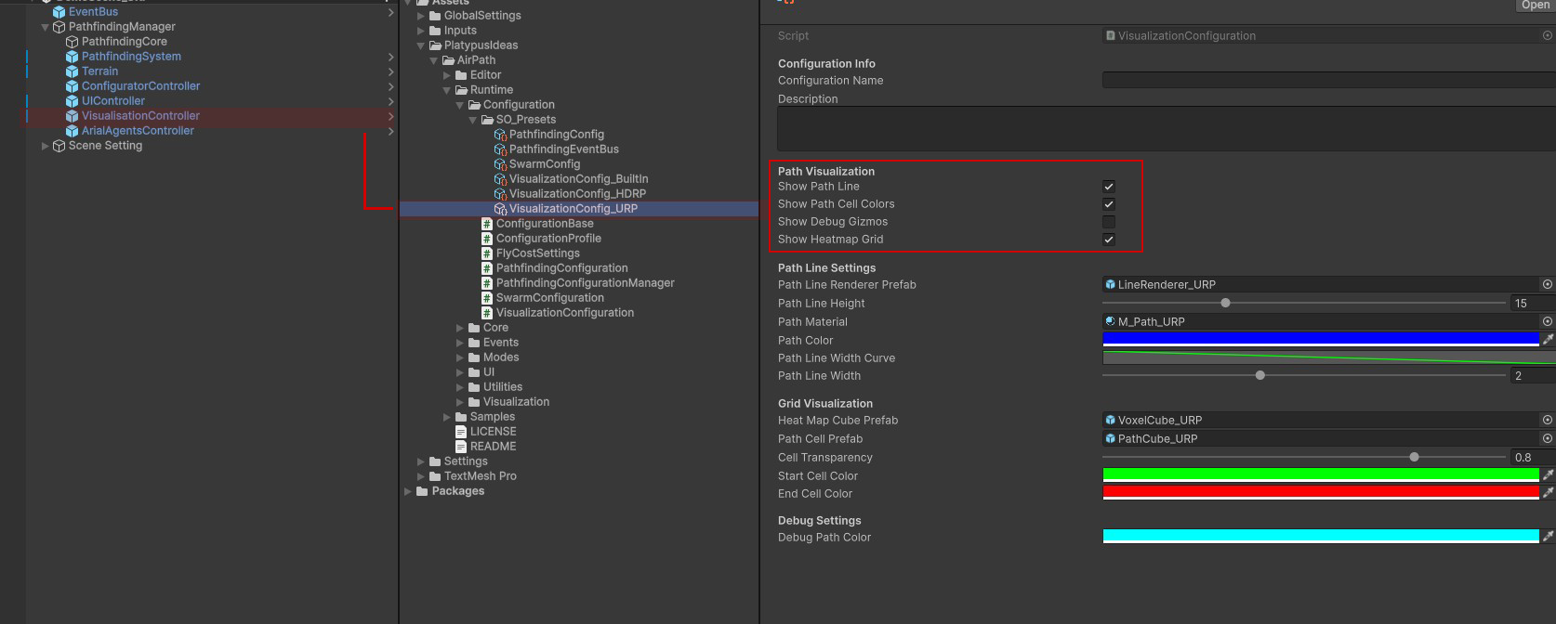The height and width of the screenshot is (624, 1556).
Task: Expand the Visualization folder
Action: point(460,402)
